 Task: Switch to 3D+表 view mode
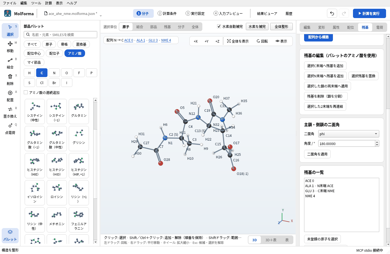coord(271,240)
